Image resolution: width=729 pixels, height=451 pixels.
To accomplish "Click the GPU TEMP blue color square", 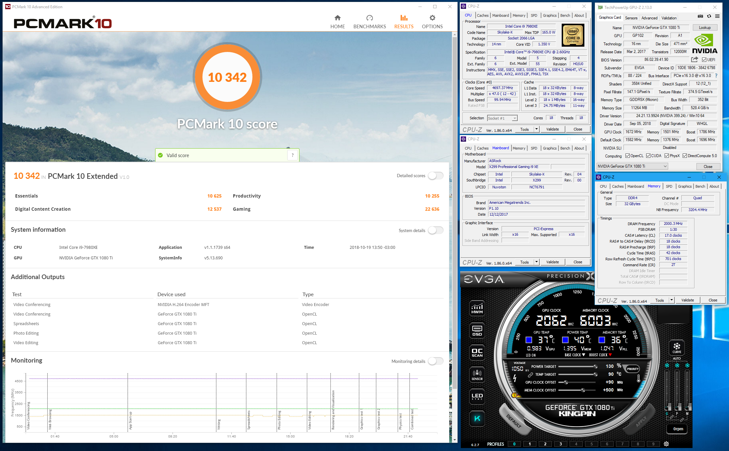I will pos(529,340).
